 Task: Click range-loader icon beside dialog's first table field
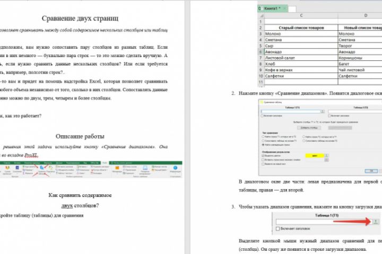click(x=323, y=112)
